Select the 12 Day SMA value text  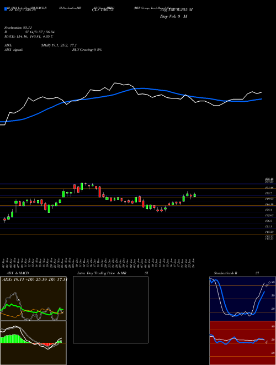(x=22, y=10)
